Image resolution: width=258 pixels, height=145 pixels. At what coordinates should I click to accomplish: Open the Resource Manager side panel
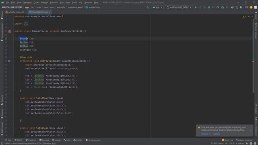pos(2,32)
